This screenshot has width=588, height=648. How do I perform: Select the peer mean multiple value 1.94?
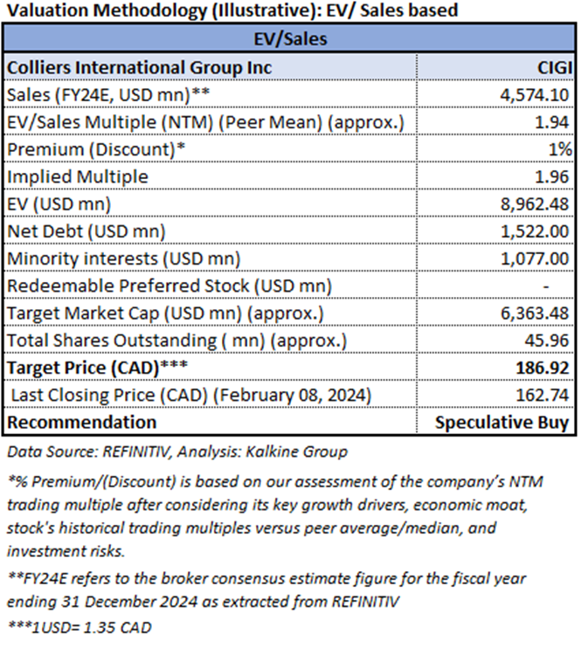point(555,121)
